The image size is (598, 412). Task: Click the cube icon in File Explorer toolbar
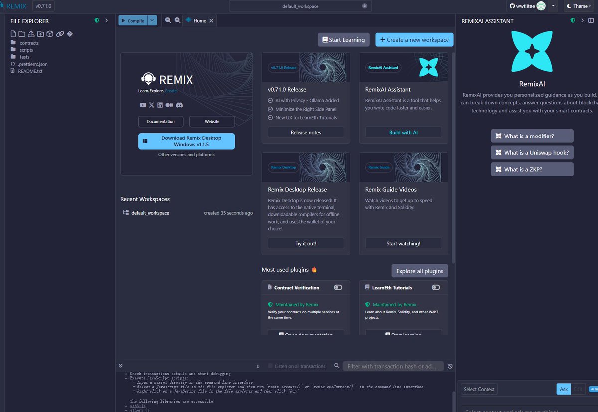(x=50, y=34)
